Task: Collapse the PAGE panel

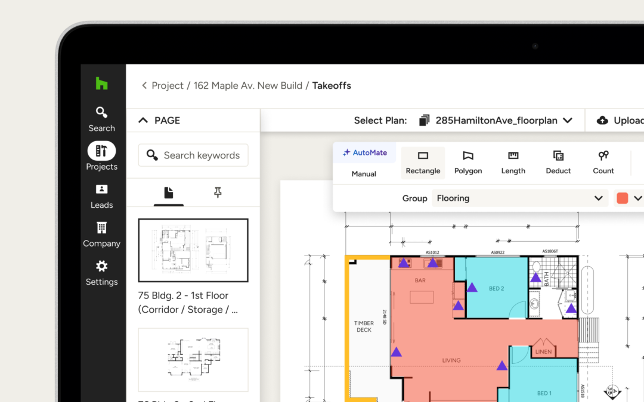Action: pyautogui.click(x=143, y=120)
